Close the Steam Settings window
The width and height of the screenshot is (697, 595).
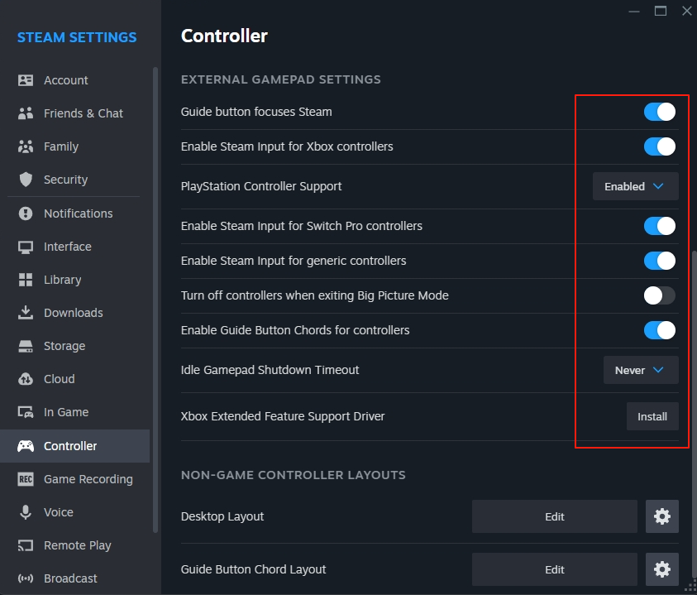pyautogui.click(x=687, y=11)
